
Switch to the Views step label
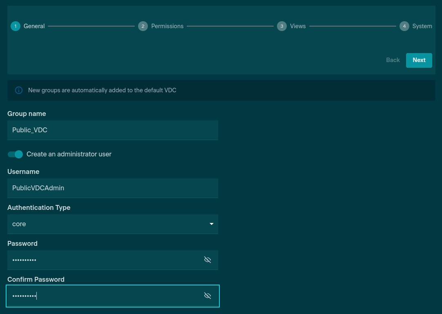(x=298, y=26)
